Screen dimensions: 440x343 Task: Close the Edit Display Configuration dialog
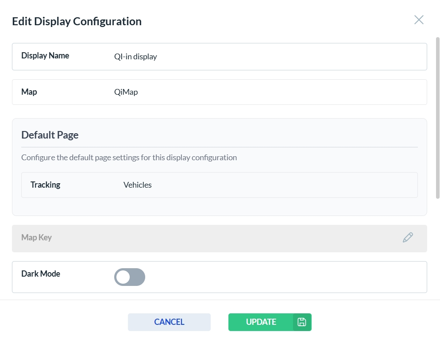pyautogui.click(x=418, y=20)
